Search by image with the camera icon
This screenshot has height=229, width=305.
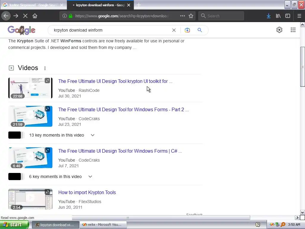[x=187, y=30]
